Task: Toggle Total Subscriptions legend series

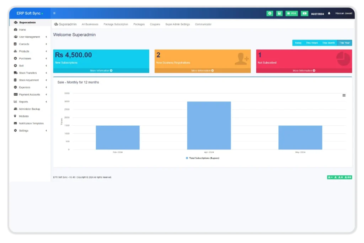Action: tap(202, 158)
